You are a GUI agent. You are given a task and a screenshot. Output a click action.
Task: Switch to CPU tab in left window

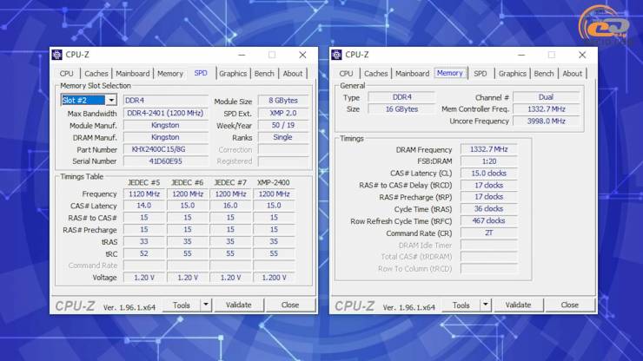pos(66,74)
